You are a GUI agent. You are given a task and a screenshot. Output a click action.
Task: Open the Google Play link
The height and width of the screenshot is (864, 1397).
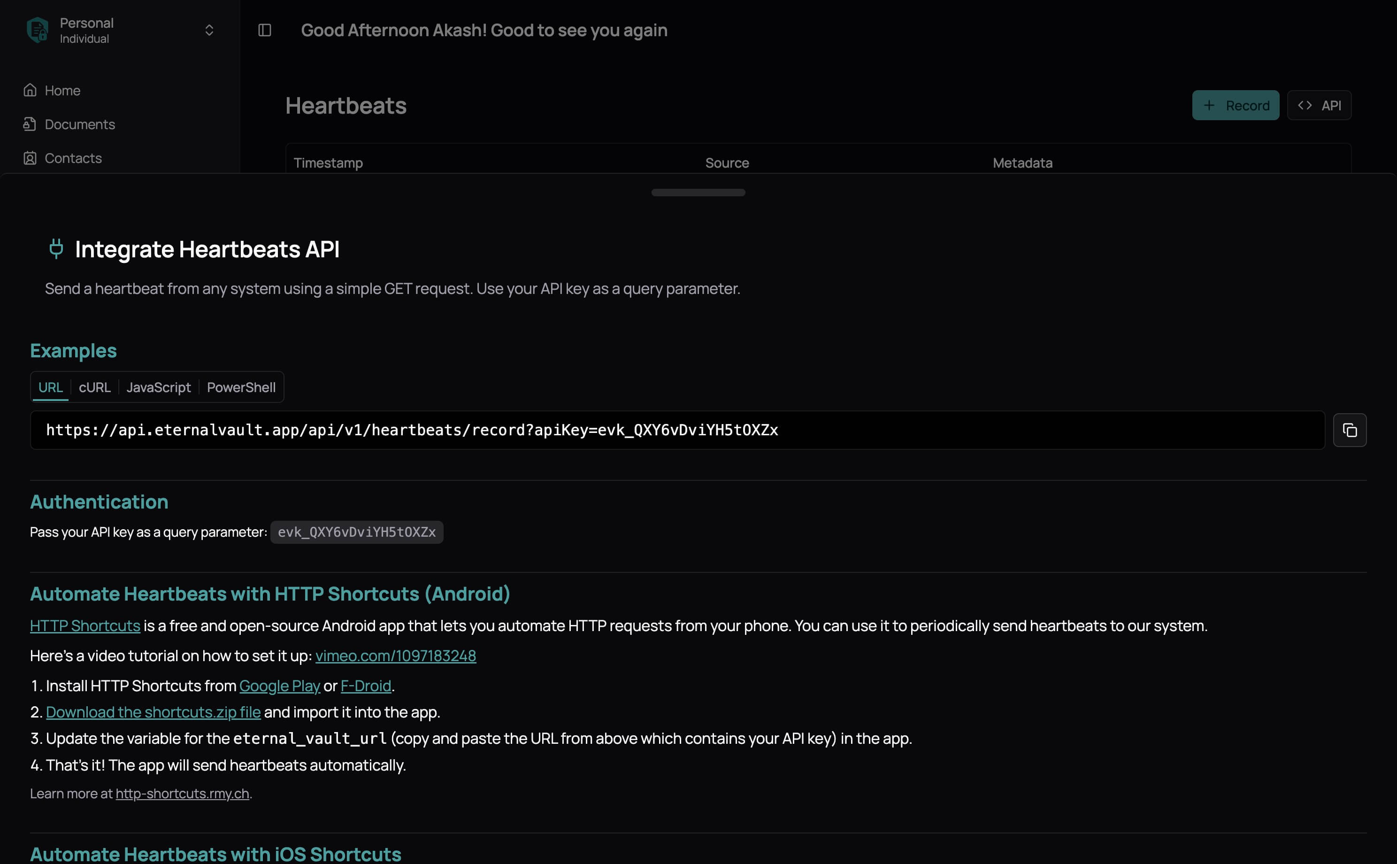[279, 686]
